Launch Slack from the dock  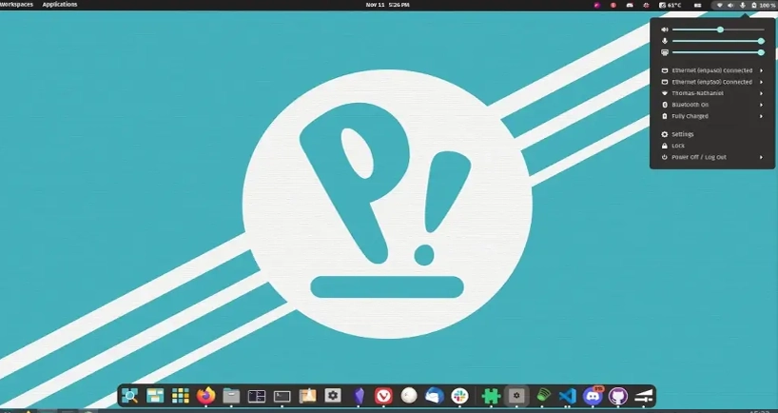459,395
